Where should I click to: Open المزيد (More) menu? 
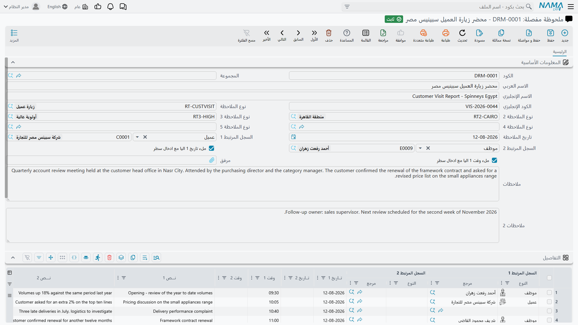14,36
